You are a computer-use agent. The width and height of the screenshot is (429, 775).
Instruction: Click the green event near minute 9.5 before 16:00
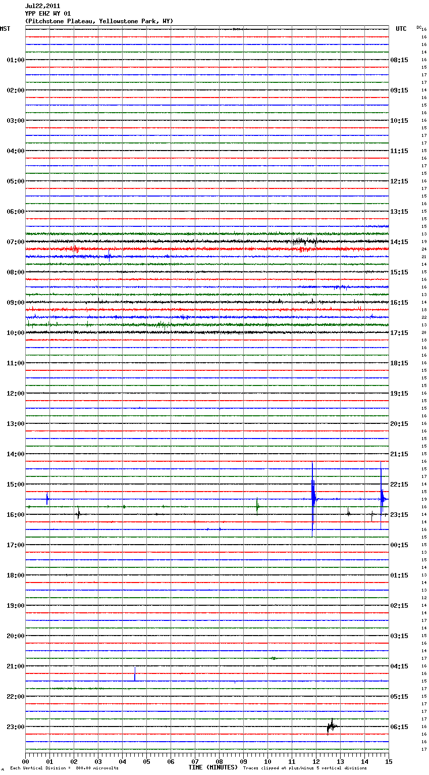(257, 506)
